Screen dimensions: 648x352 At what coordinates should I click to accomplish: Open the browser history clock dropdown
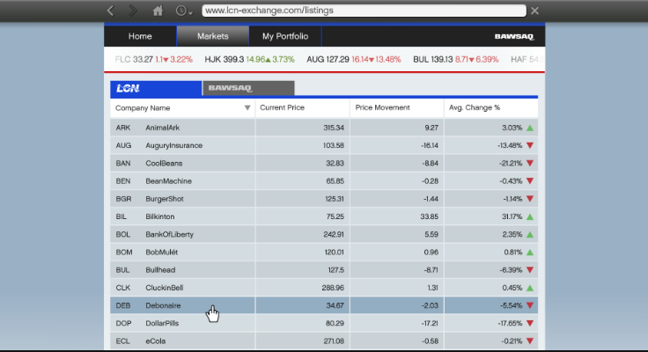click(184, 11)
